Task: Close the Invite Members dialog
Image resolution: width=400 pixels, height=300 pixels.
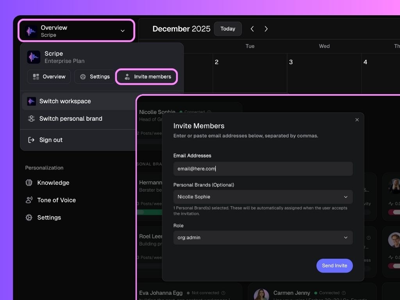Action: [x=357, y=120]
